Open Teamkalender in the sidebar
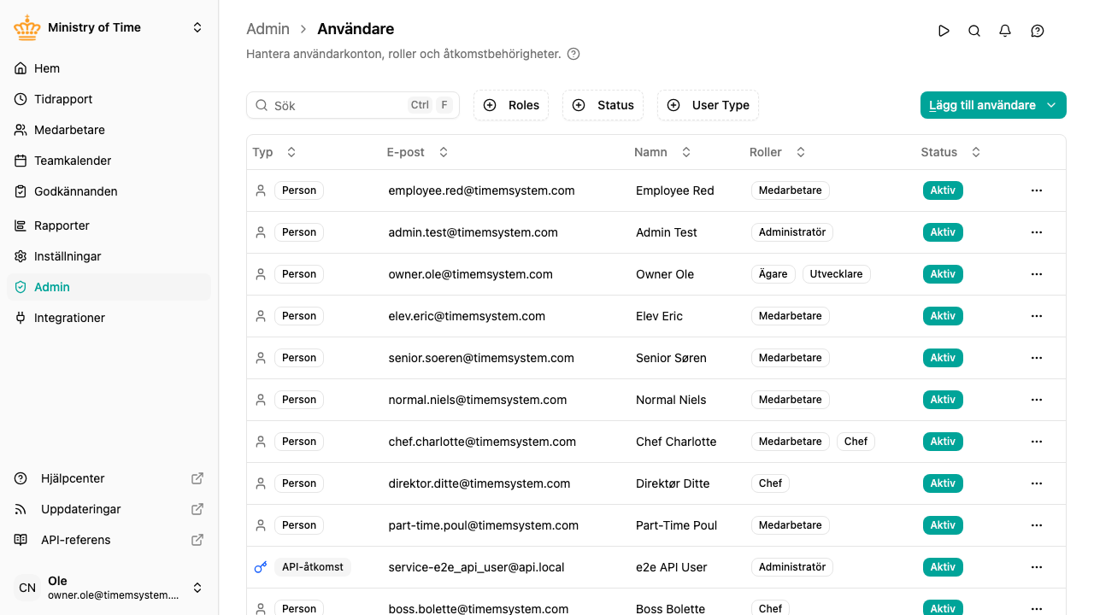 (109, 161)
